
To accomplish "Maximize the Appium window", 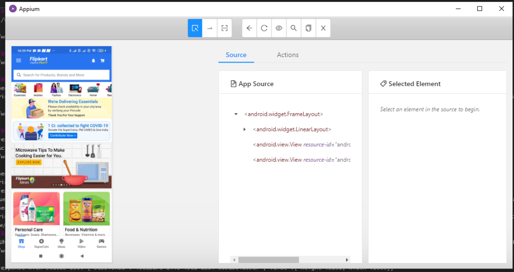I will (x=479, y=9).
